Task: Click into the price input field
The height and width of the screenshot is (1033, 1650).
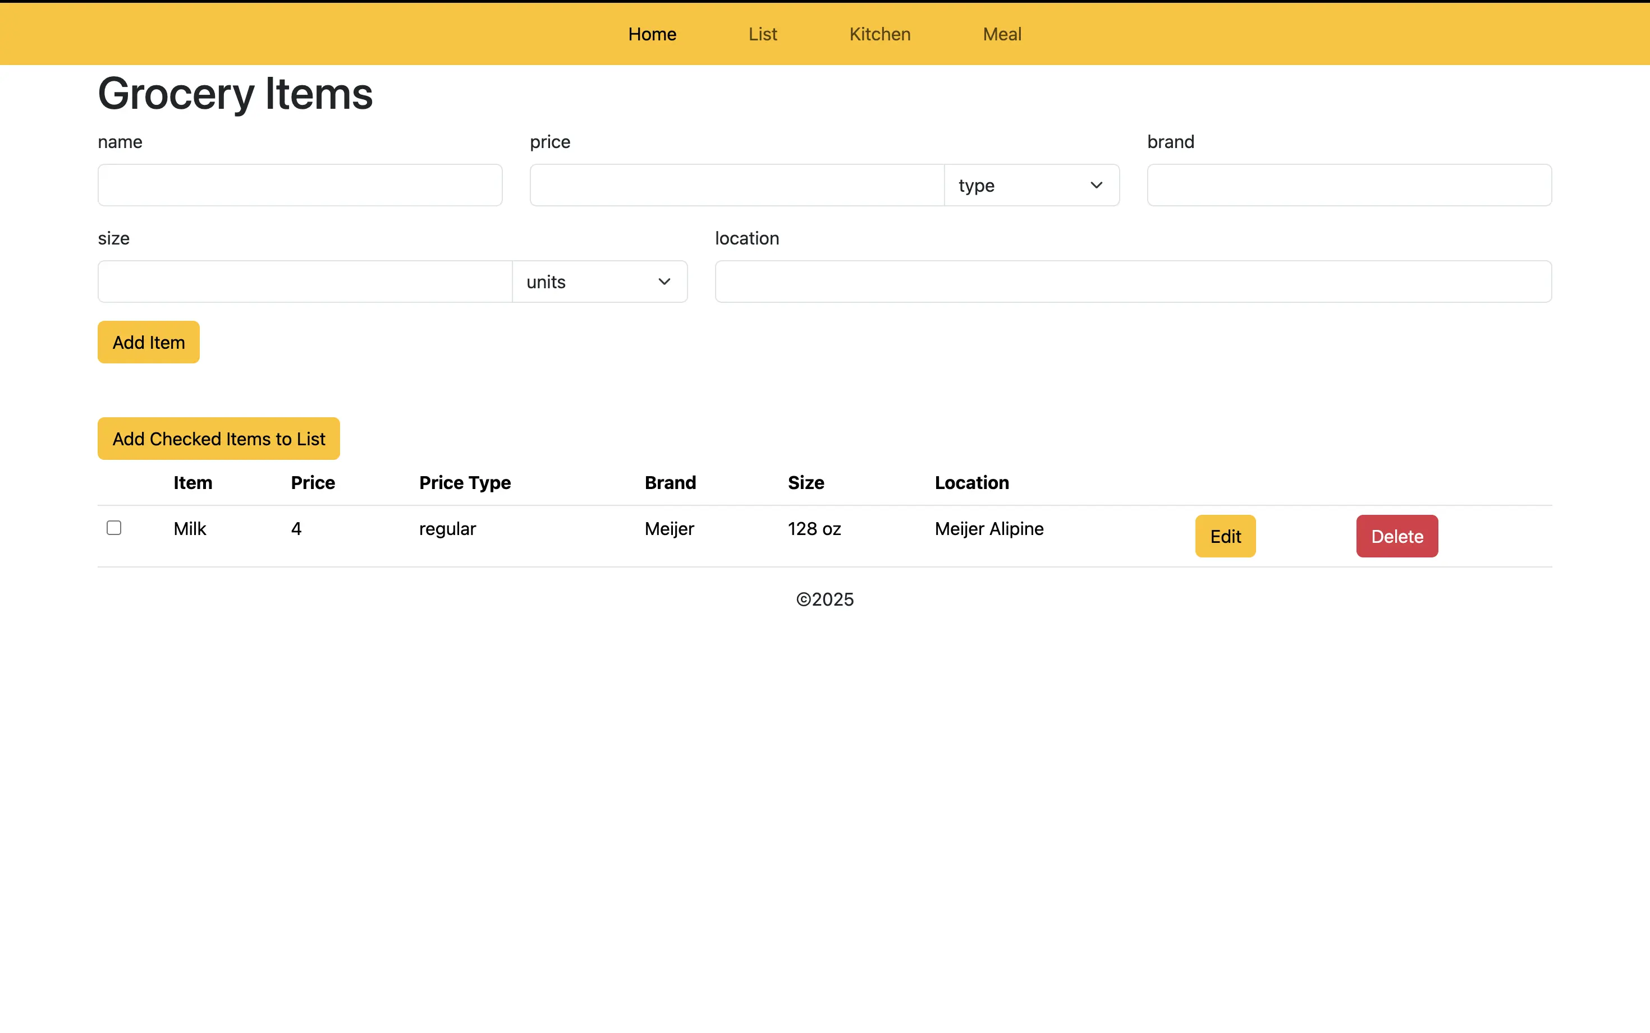Action: [736, 185]
